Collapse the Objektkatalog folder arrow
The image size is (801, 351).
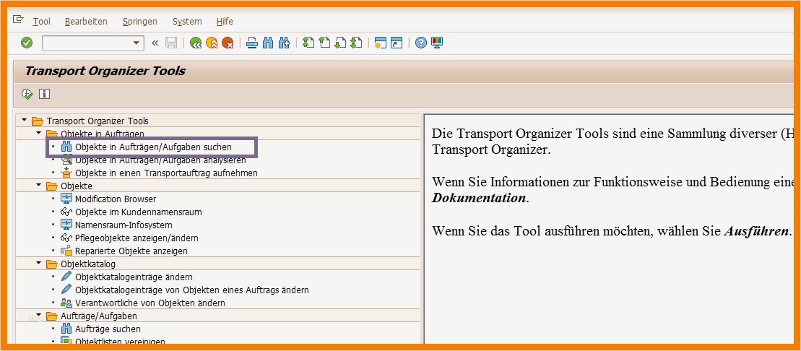[38, 264]
